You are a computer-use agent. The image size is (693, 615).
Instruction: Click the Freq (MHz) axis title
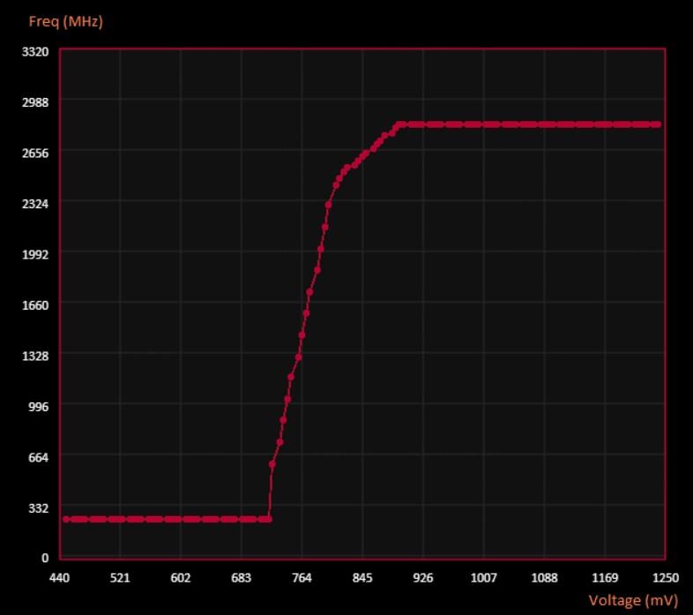[x=66, y=21]
